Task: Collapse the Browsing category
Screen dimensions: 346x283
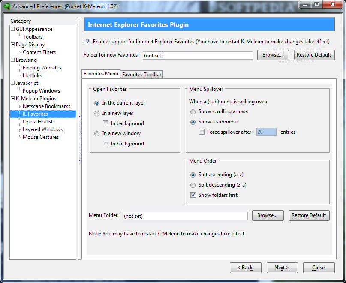Action: click(x=13, y=60)
